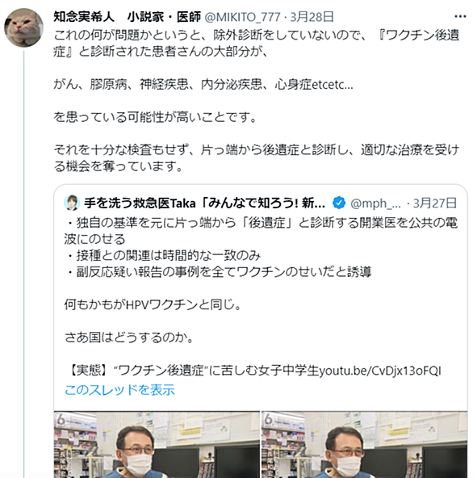Screen dimensions: 473x478
Task: Open the three-dot more options menu
Action: pyautogui.click(x=460, y=16)
